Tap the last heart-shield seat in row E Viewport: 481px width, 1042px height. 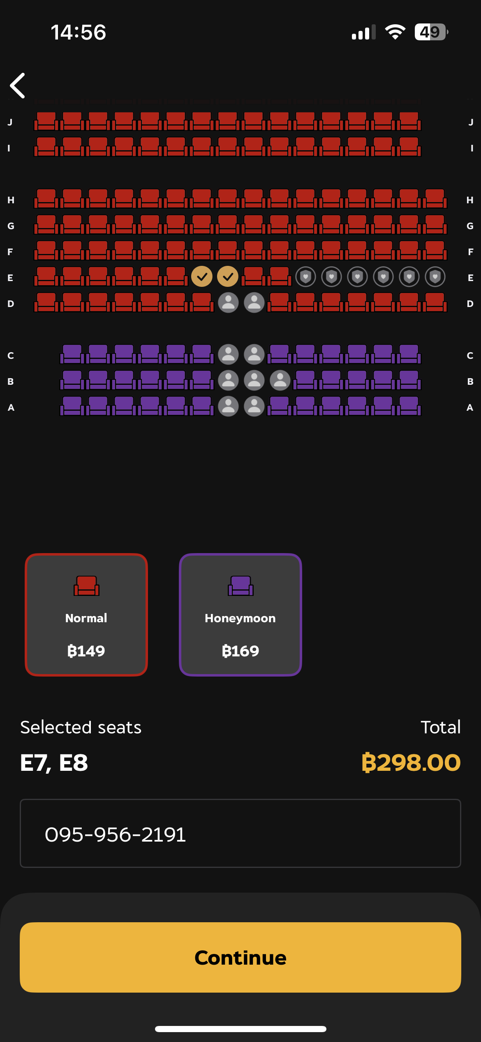(435, 277)
